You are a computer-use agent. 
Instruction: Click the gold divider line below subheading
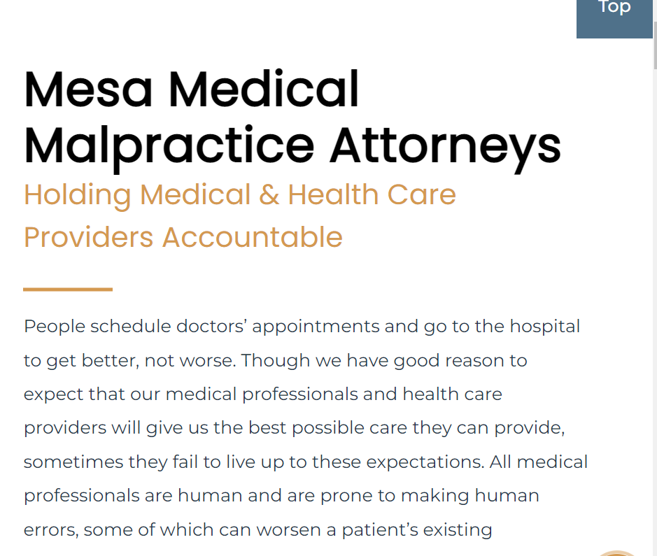[68, 289]
